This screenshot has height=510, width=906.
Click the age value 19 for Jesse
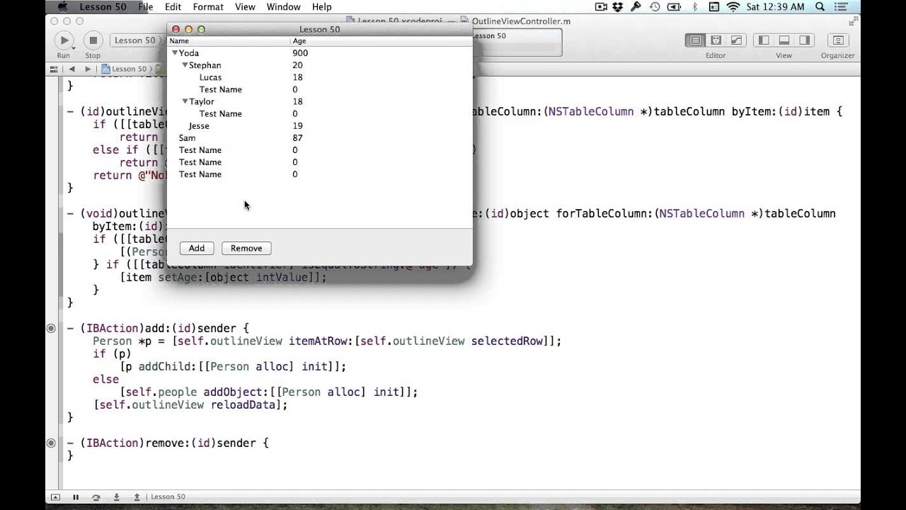[x=297, y=126]
